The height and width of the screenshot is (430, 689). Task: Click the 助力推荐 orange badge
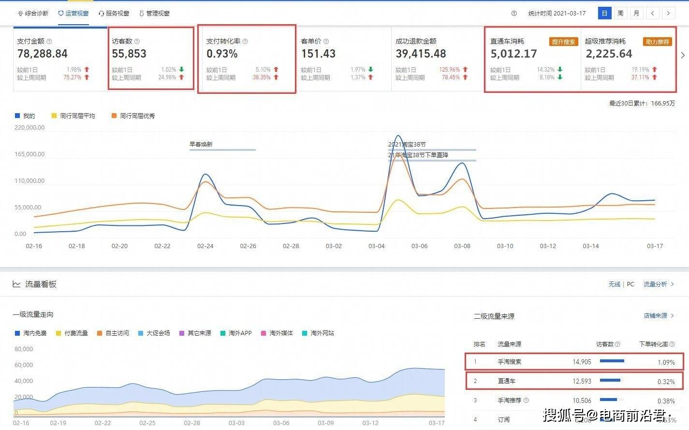tap(658, 42)
